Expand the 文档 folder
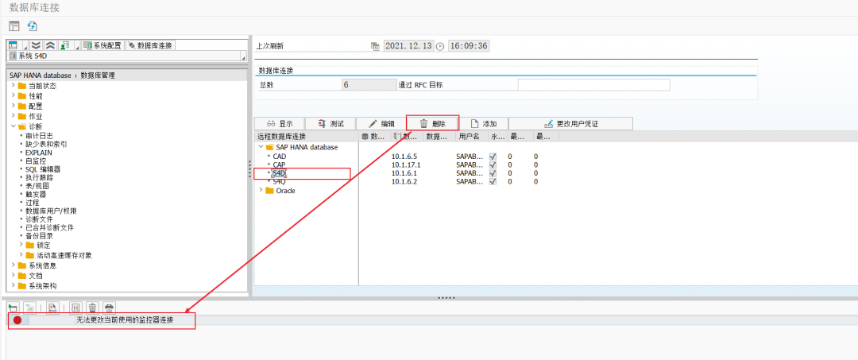This screenshot has height=360, width=858. point(14,275)
